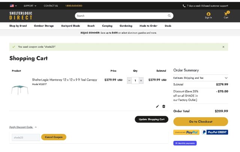Open Shop by Brand menu
Image resolution: width=240 pixels, height=152 pixels.
(x=18, y=26)
